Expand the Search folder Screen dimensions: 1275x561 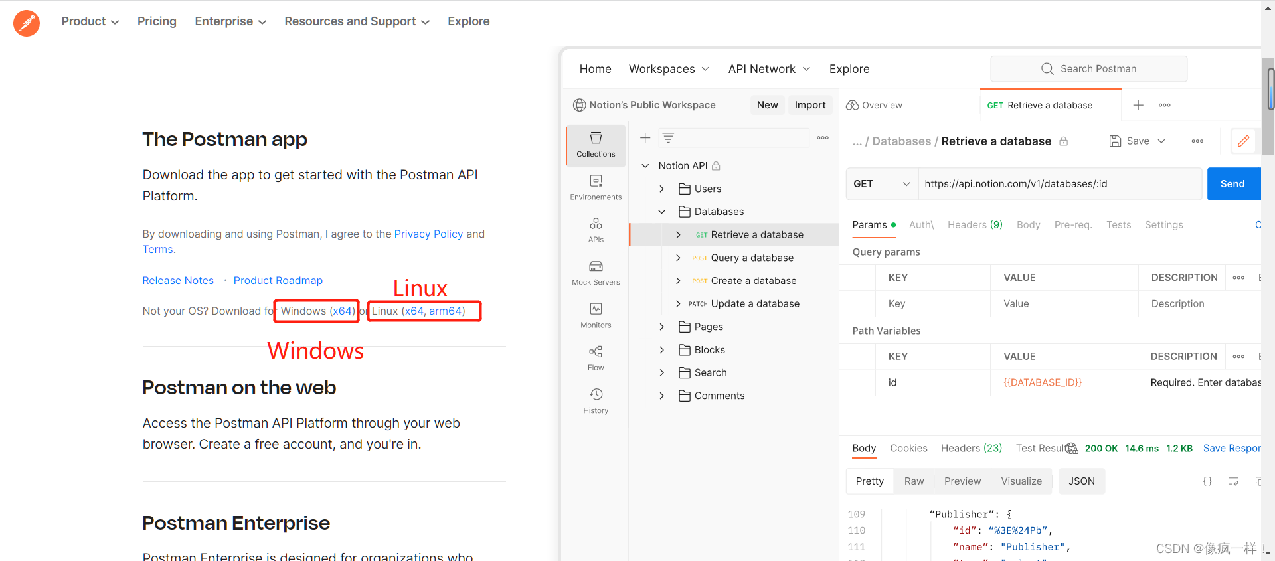click(x=661, y=373)
